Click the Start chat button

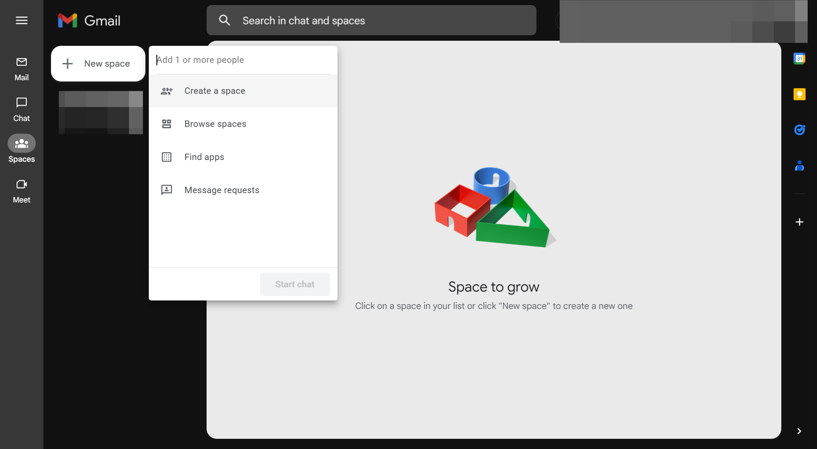295,284
